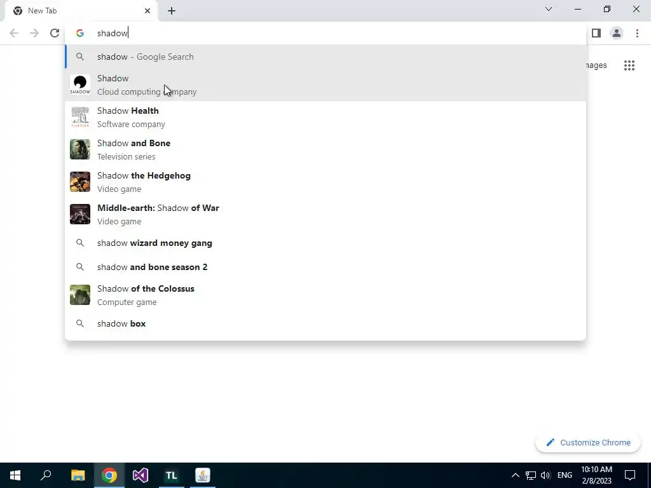Screen dimensions: 651x488
Task: Click the browser forward arrow
Action: [x=34, y=33]
